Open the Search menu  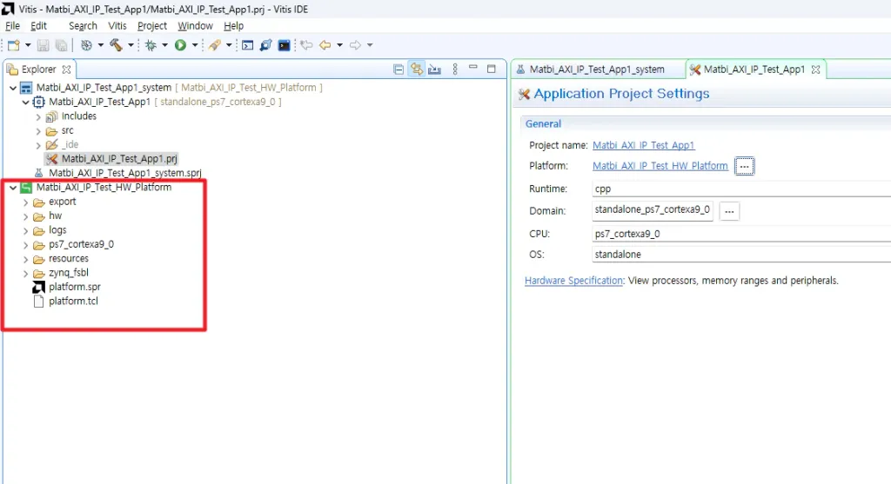tap(83, 25)
